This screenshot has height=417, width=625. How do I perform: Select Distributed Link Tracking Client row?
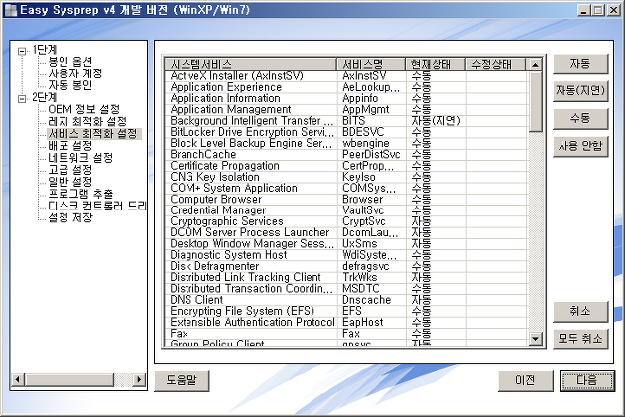pos(345,277)
